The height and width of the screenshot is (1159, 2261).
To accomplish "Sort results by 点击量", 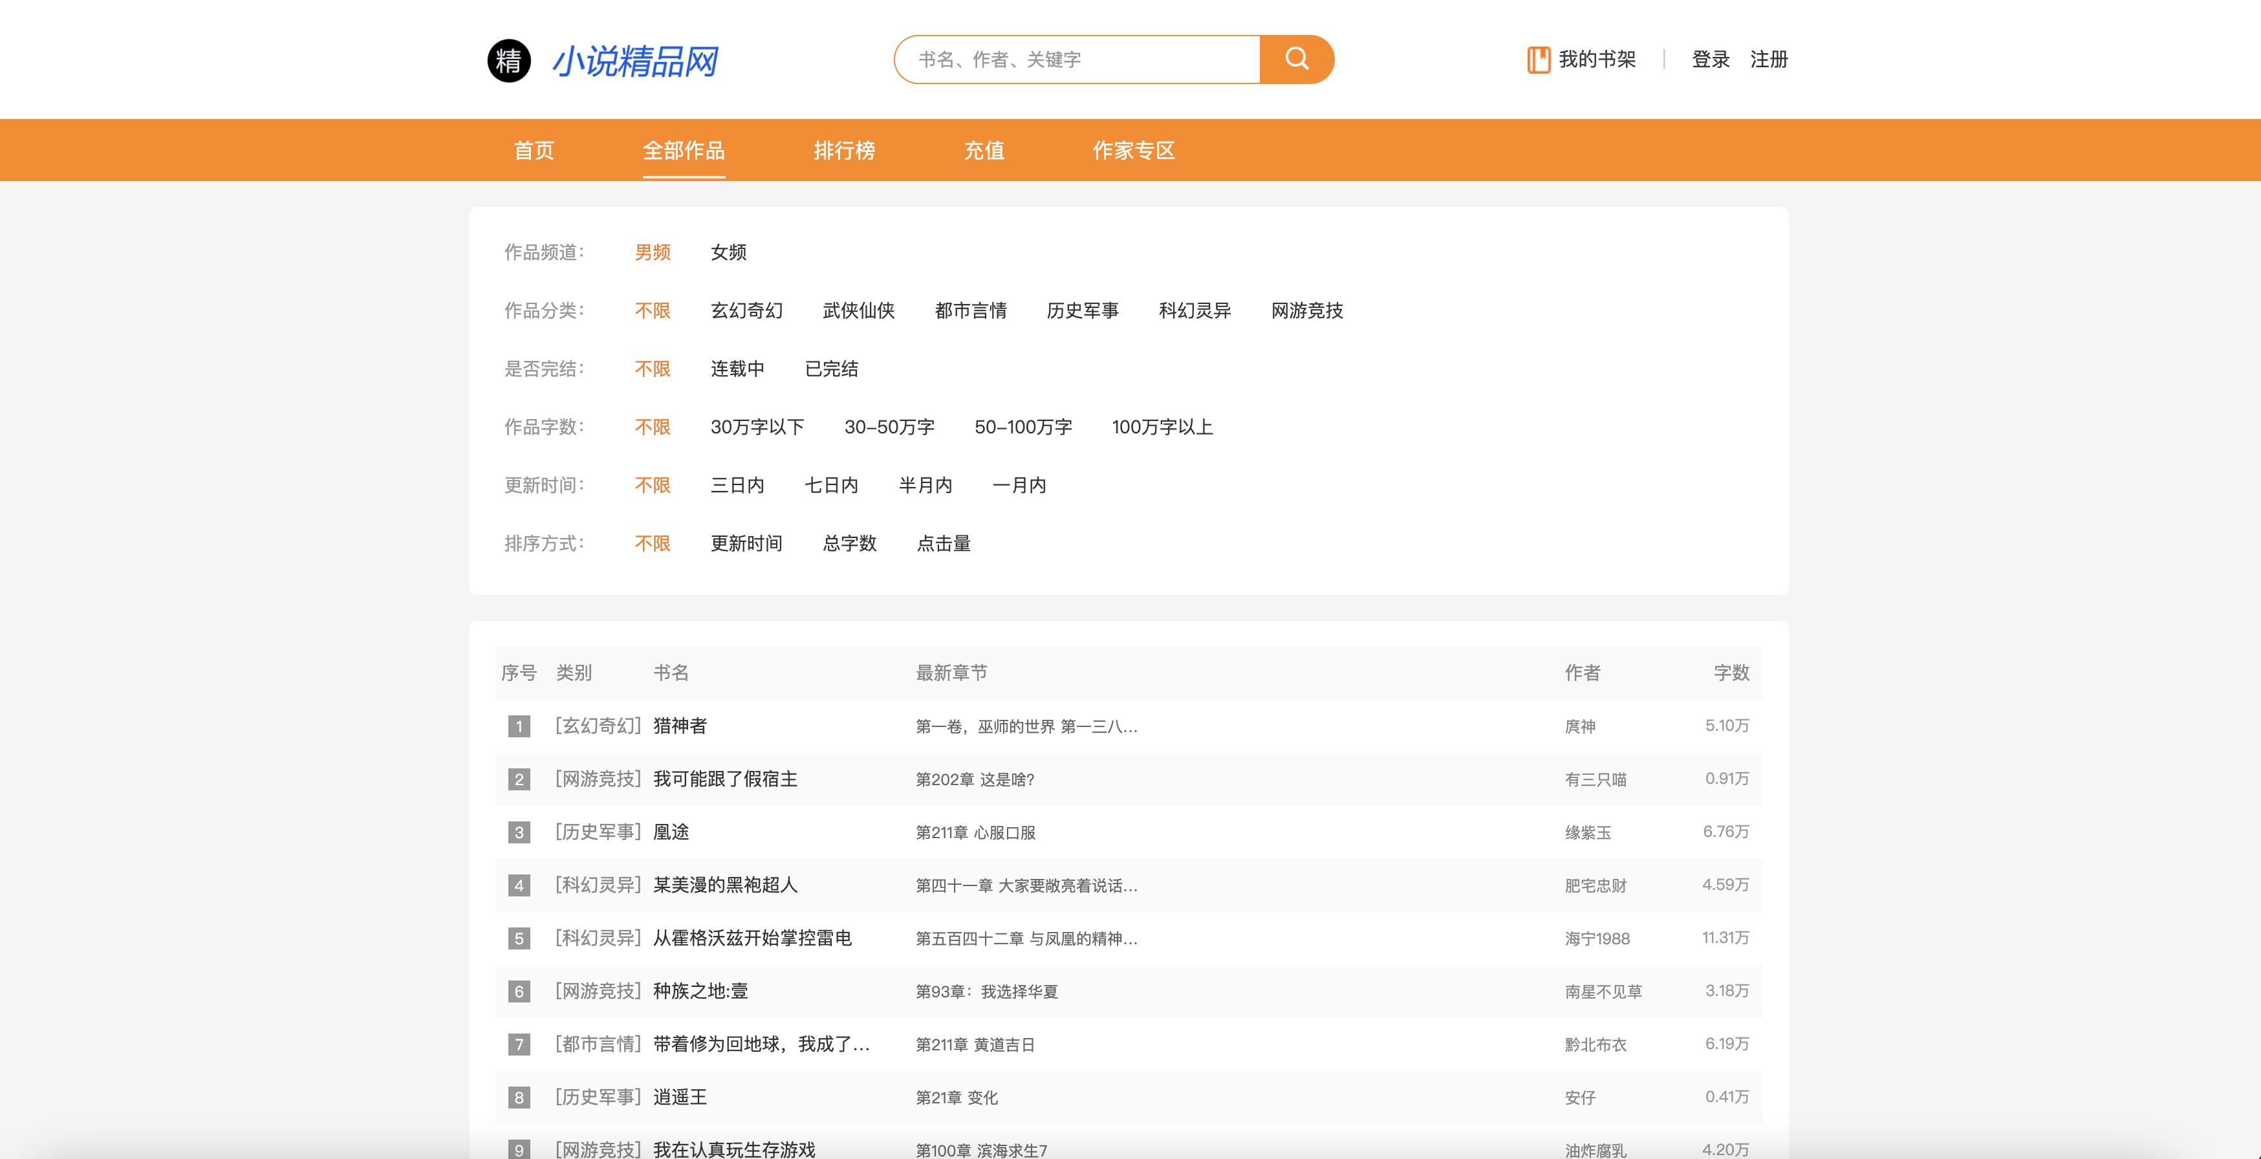I will [943, 543].
